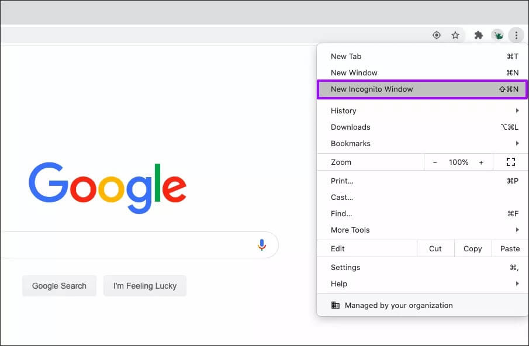Viewport: 529px width, 346px height.
Task: Open Settings from the menu
Action: 423,268
